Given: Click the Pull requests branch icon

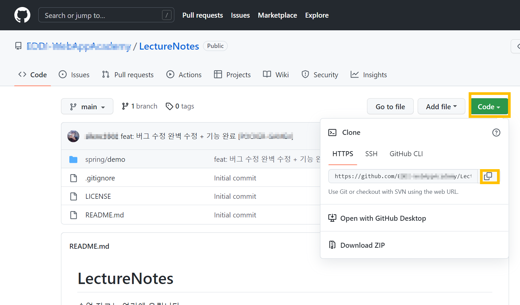Looking at the screenshot, I should click(x=105, y=75).
